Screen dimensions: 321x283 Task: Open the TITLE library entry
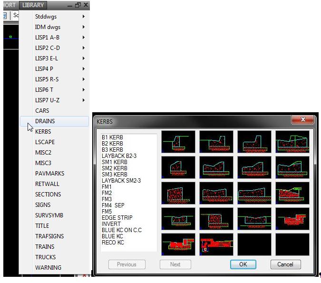55,225
